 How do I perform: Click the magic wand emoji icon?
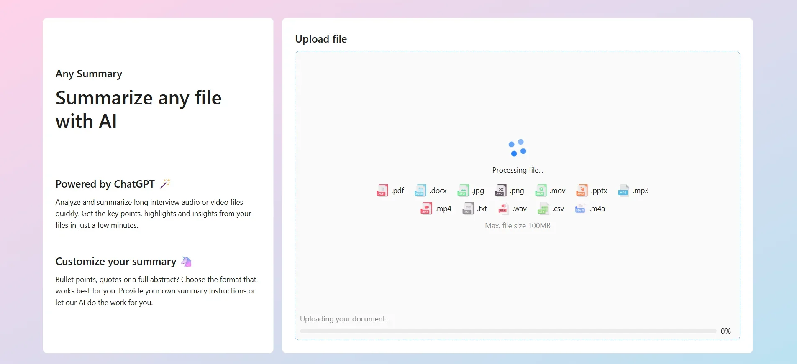point(165,184)
